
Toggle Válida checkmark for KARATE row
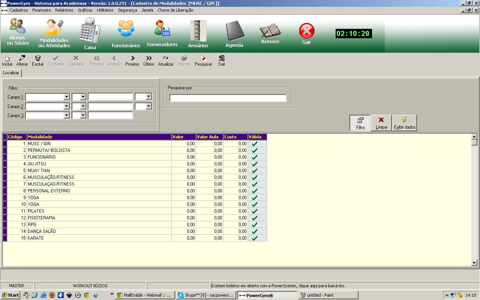(x=255, y=238)
